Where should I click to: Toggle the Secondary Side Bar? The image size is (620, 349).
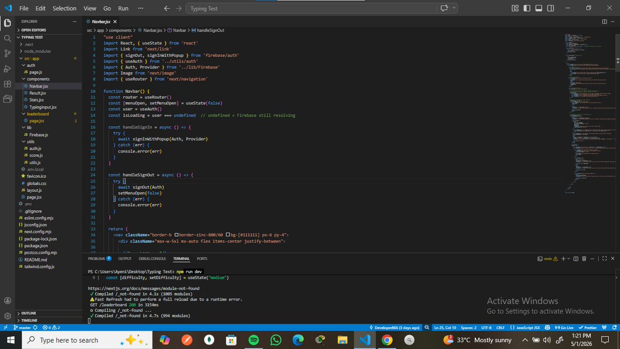[x=550, y=8]
